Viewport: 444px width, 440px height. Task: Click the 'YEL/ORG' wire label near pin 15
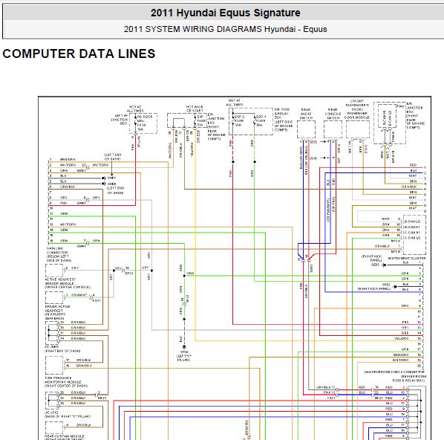point(401,338)
